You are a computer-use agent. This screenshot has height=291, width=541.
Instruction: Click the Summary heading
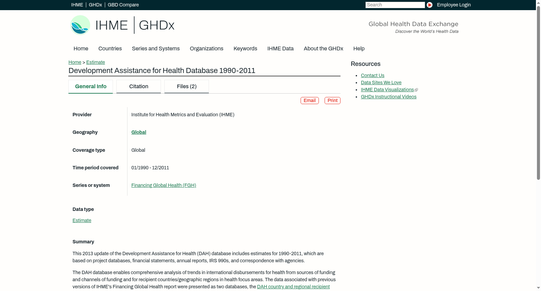tap(83, 242)
